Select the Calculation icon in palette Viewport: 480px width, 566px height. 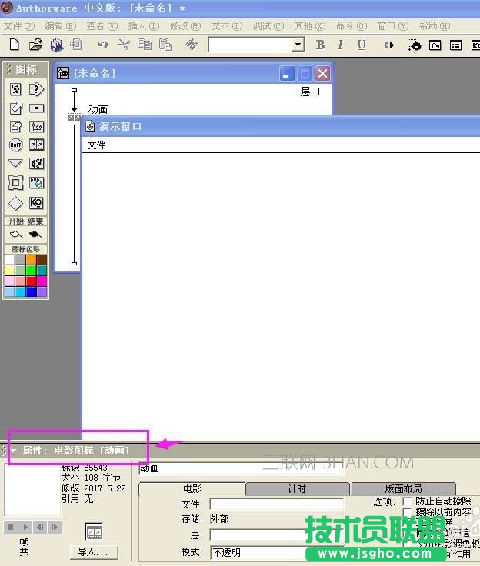click(x=36, y=108)
